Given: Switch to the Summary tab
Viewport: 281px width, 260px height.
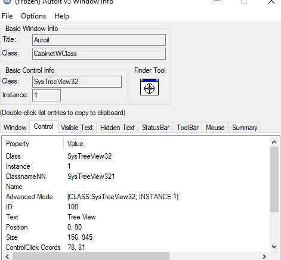Looking at the screenshot, I should 245,128.
